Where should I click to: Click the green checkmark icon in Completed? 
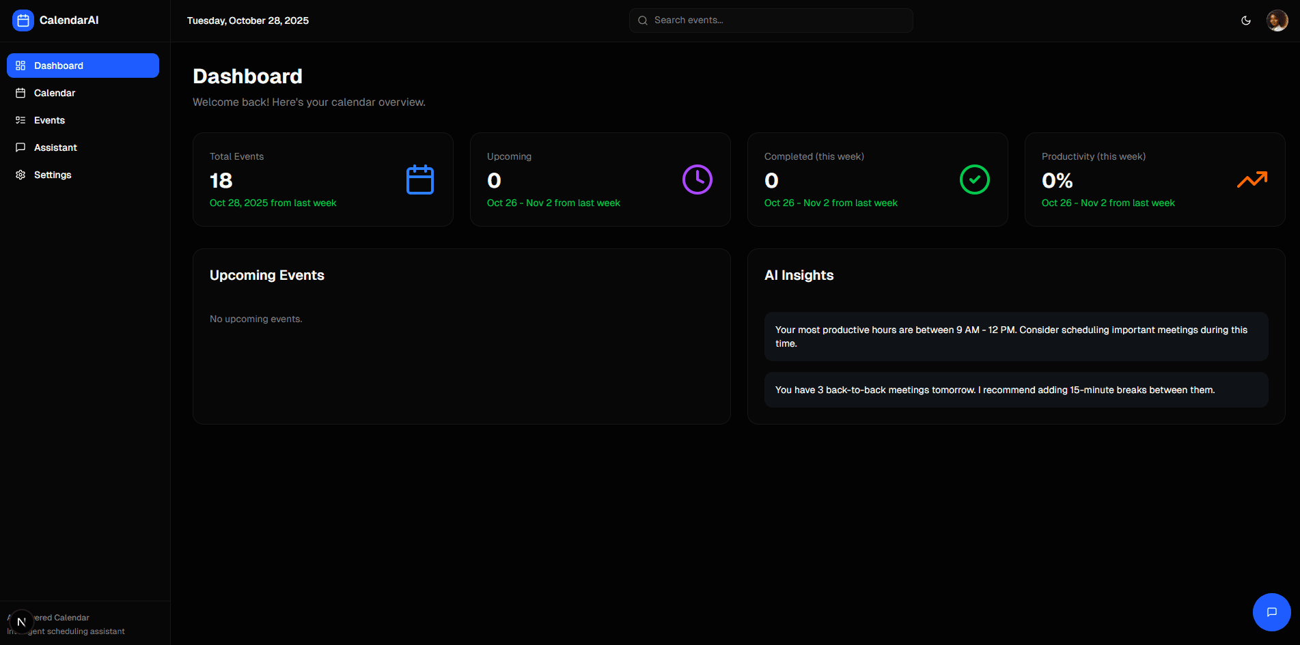[974, 180]
